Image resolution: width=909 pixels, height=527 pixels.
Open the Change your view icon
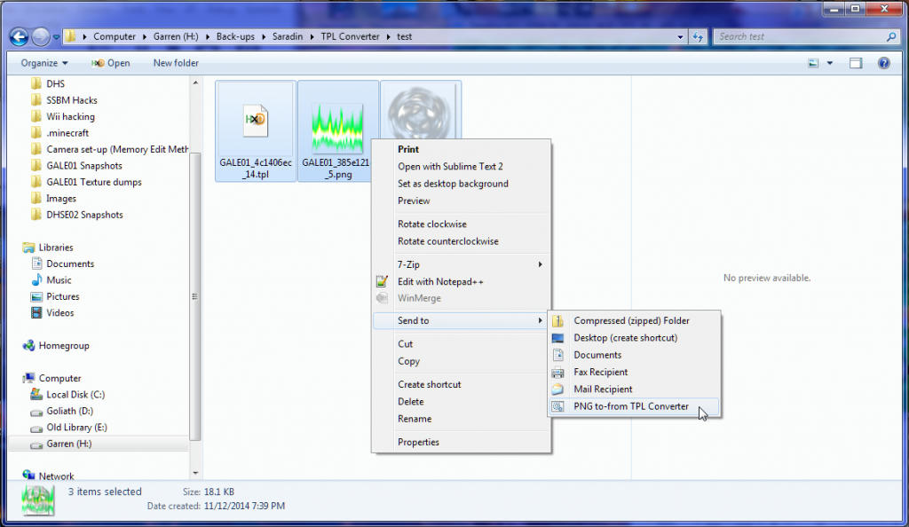click(813, 63)
